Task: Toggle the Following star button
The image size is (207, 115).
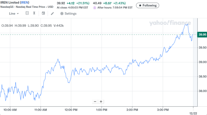Action: pyautogui.click(x=148, y=5)
